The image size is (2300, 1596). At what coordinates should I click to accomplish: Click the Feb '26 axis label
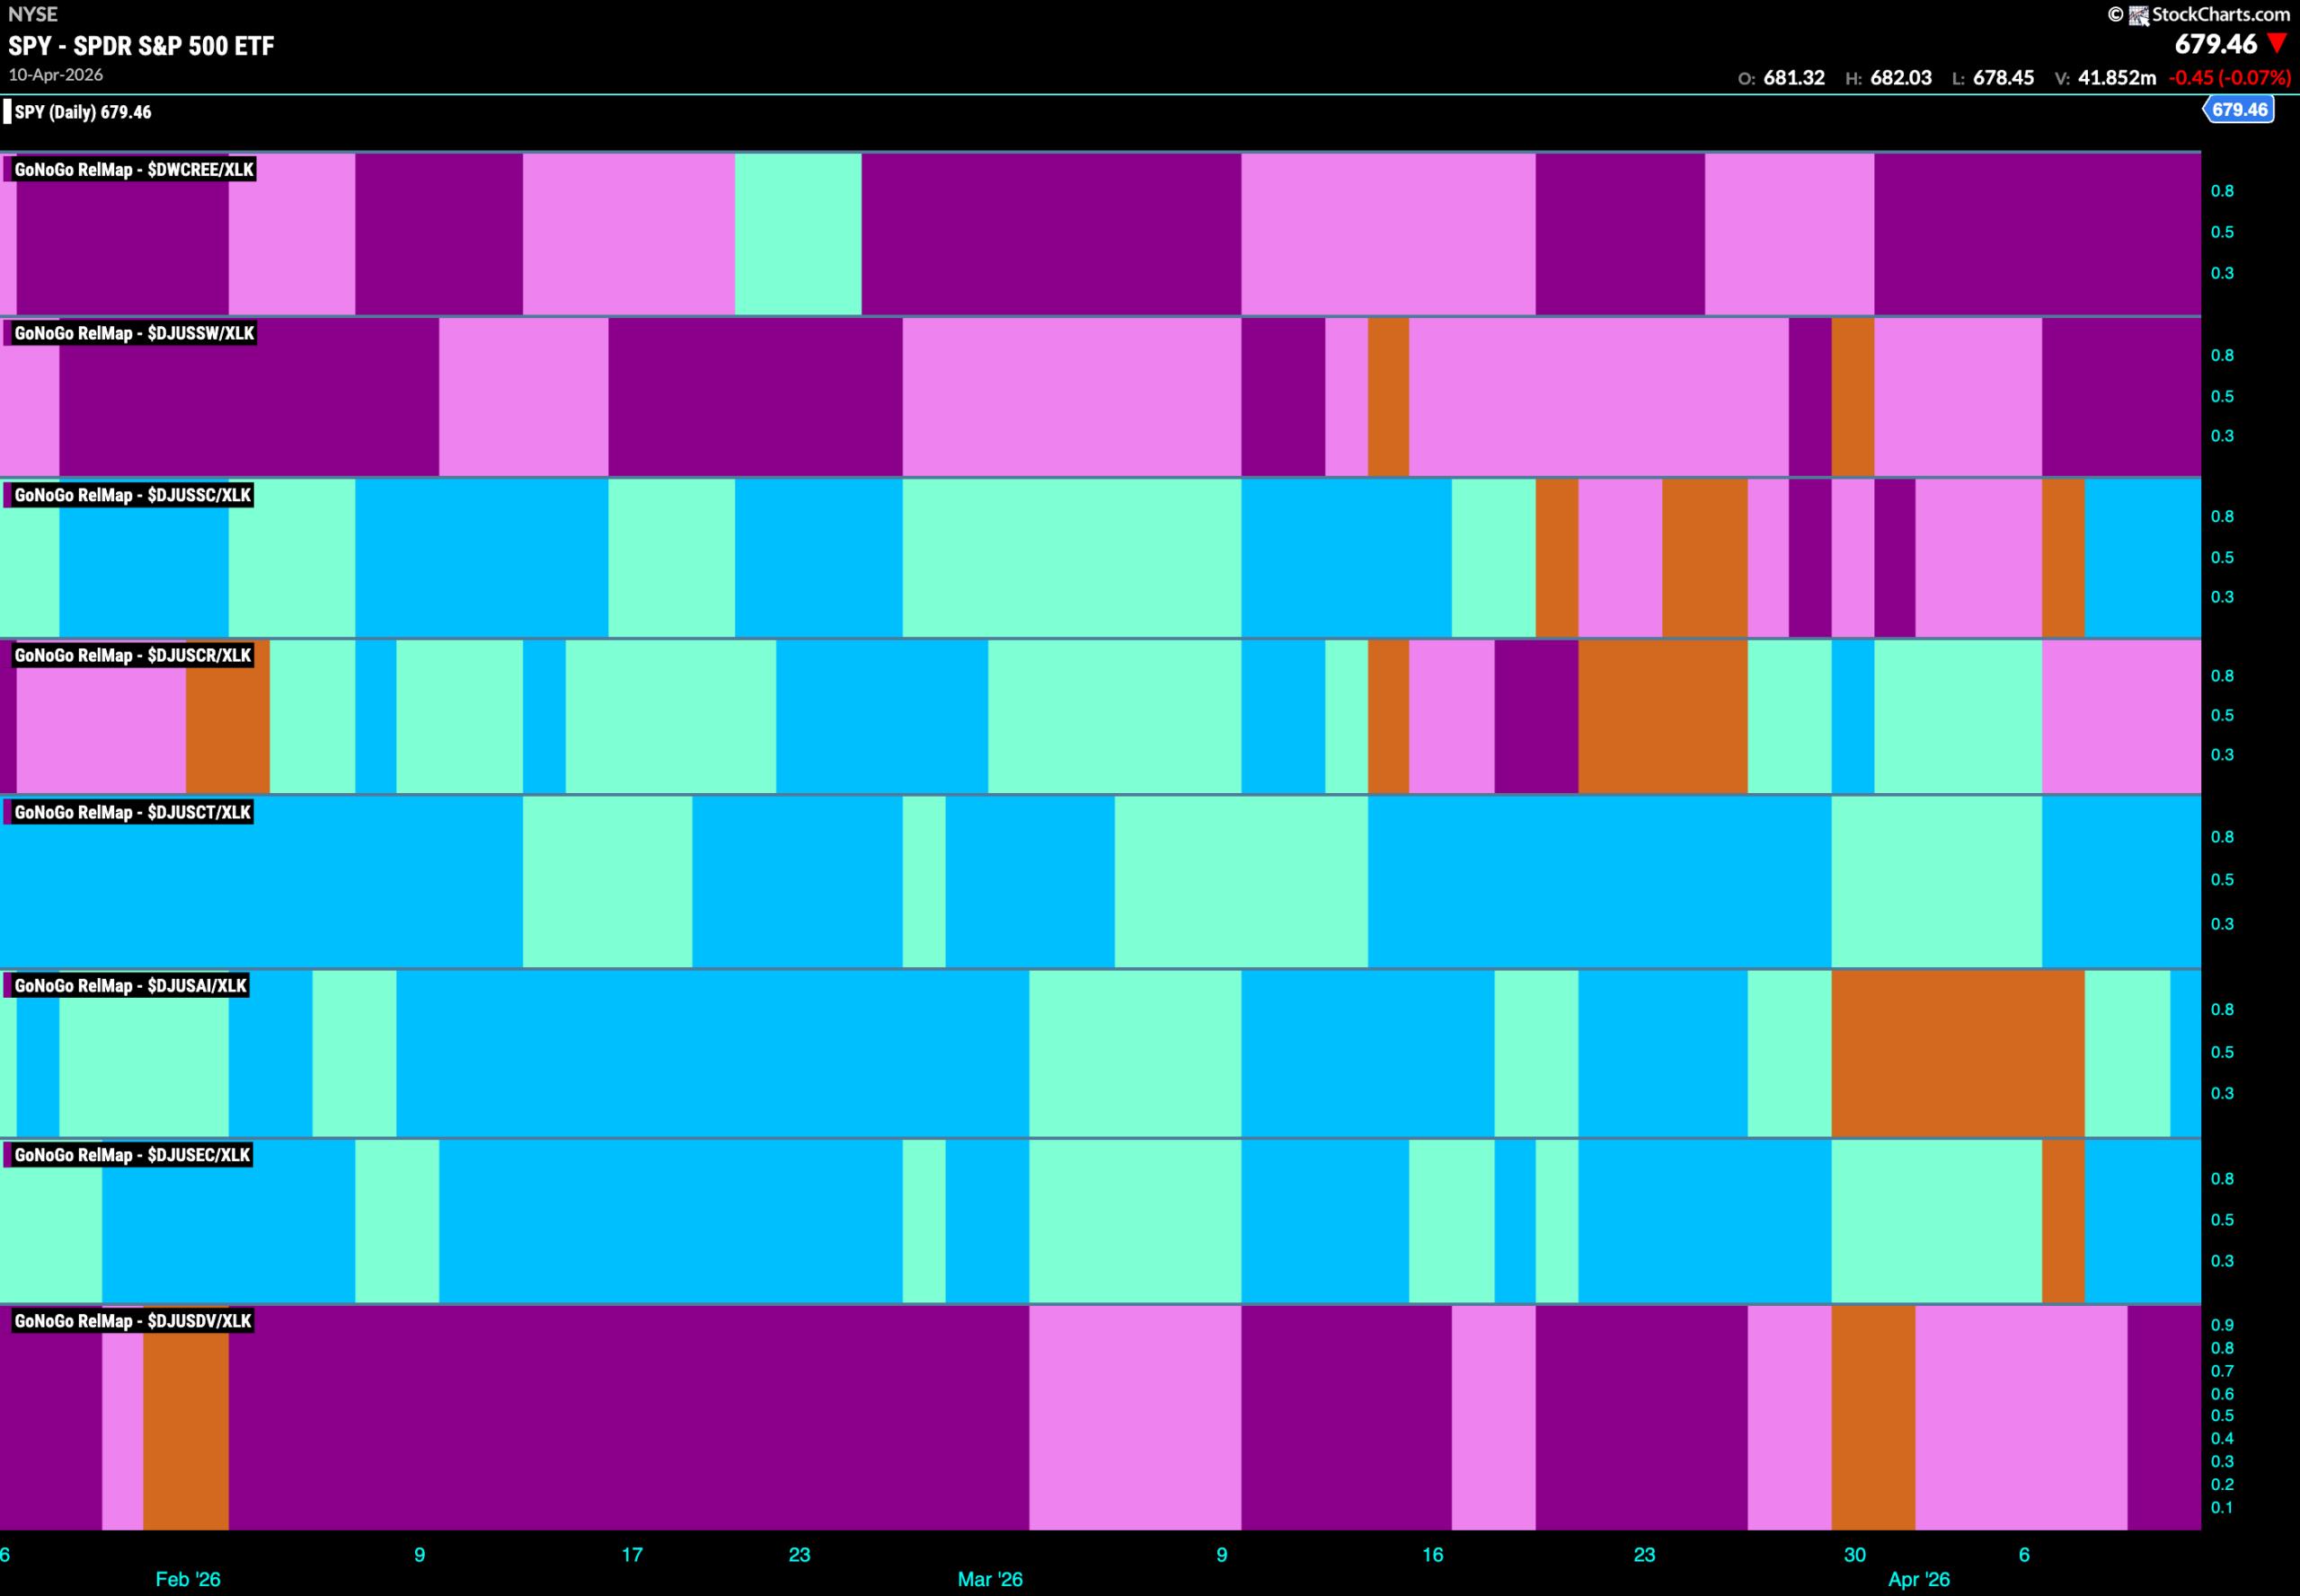tap(188, 1579)
